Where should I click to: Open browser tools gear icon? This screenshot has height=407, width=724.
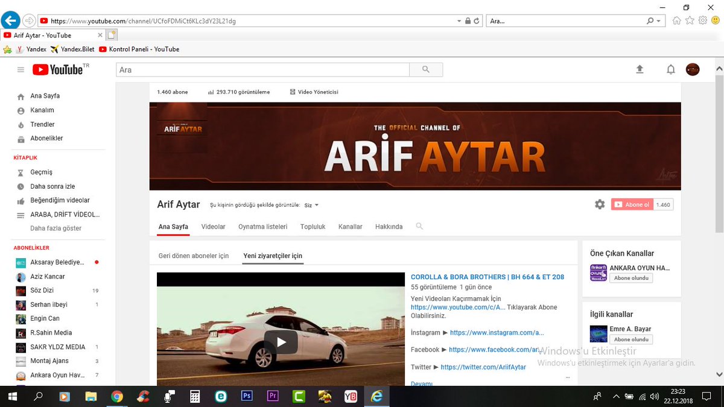702,21
